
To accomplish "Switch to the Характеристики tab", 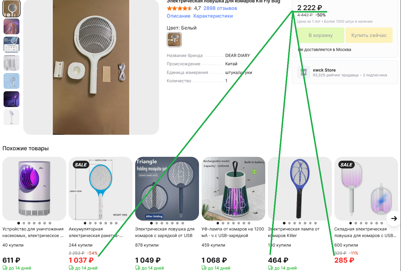I will [x=213, y=16].
